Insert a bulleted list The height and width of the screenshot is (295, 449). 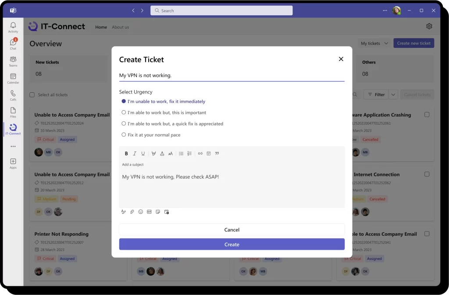point(181,154)
